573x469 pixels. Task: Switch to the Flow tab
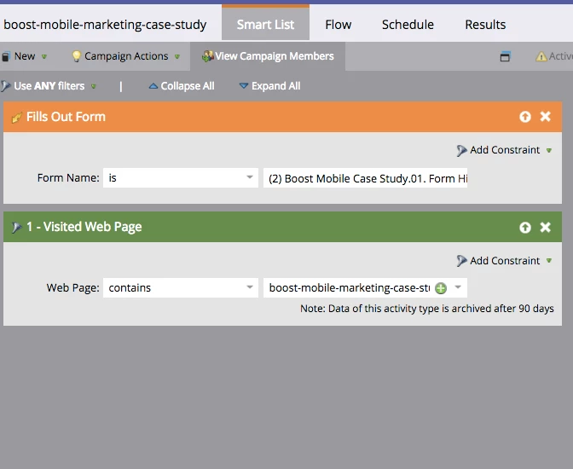pos(338,25)
